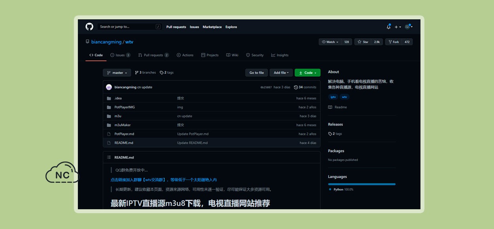Open the Issues tab with 3 count
This screenshot has height=229, width=494.
(x=120, y=55)
